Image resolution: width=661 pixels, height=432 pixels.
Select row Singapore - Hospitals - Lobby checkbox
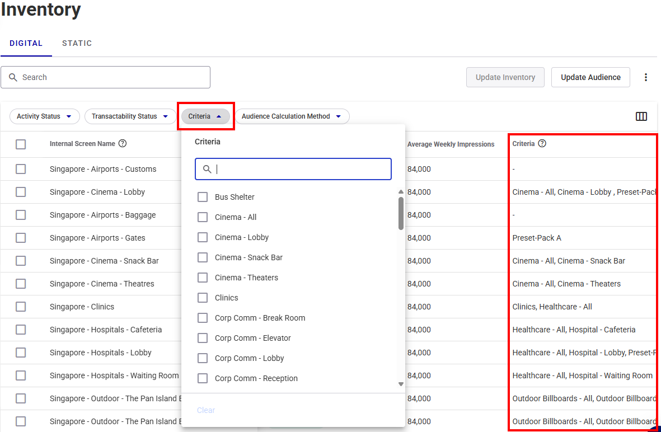point(21,353)
